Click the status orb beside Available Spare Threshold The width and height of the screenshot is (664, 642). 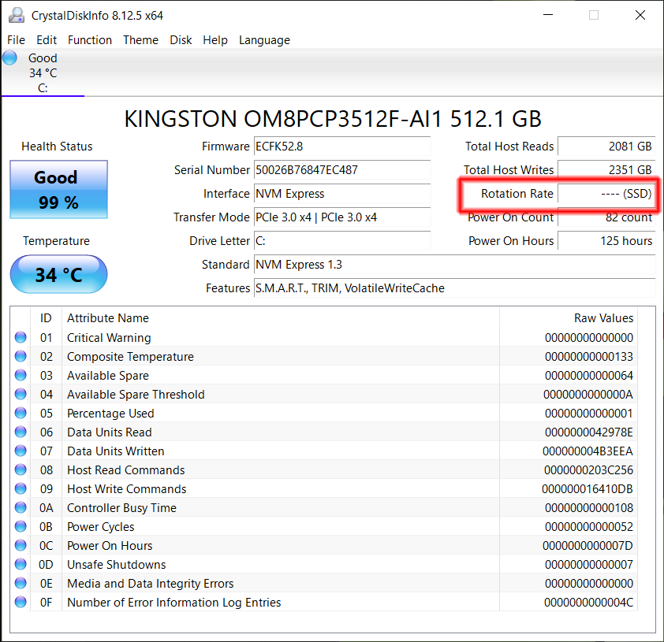pos(21,394)
